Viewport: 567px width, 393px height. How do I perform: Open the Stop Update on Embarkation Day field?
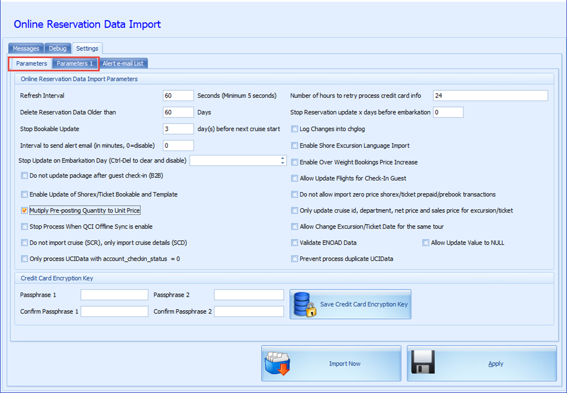coord(235,161)
